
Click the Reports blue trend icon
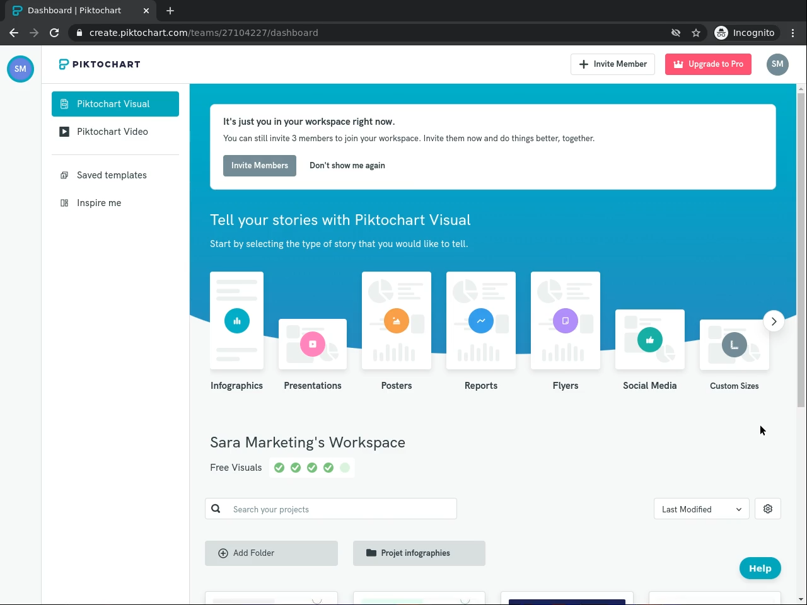tap(481, 321)
